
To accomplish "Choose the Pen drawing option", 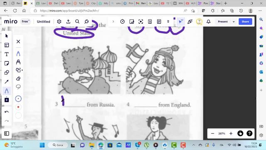I will 18,54.
